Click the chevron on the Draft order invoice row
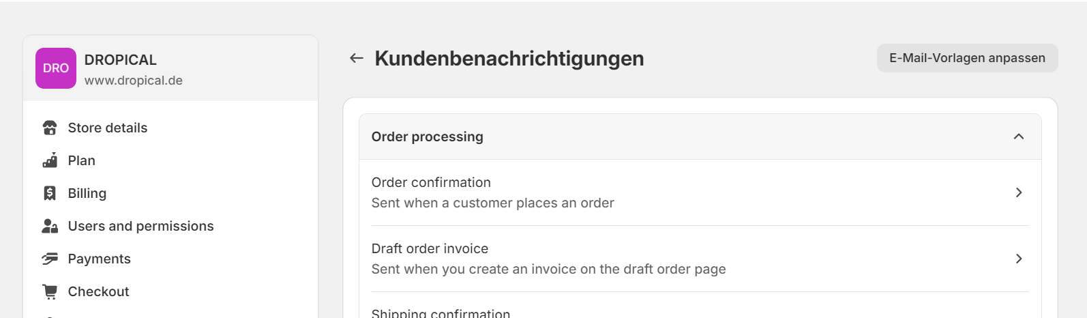This screenshot has height=318, width=1087. coord(1019,259)
